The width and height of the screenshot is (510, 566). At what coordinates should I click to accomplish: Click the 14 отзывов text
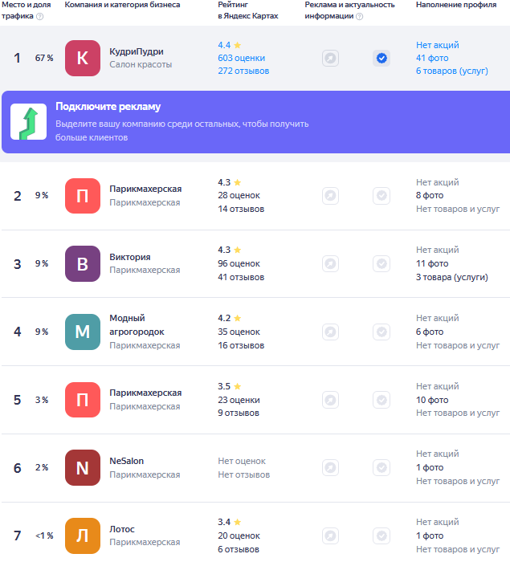pyautogui.click(x=241, y=209)
